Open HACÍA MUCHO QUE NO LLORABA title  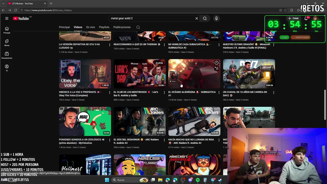[191, 141]
